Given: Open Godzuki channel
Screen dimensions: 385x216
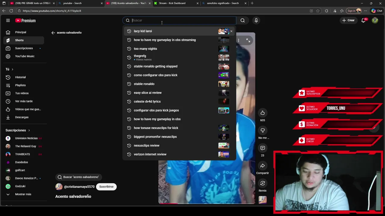Looking at the screenshot, I should click(23, 186).
